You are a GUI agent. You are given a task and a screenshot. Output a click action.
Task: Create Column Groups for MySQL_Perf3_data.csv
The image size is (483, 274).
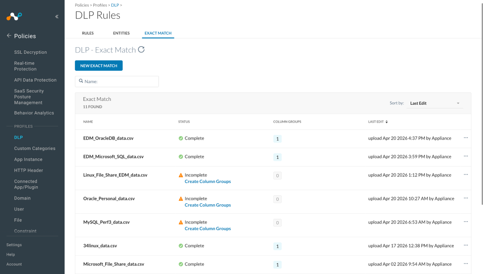(208, 229)
